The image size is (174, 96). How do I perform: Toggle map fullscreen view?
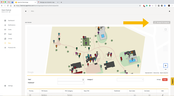(x=166, y=29)
